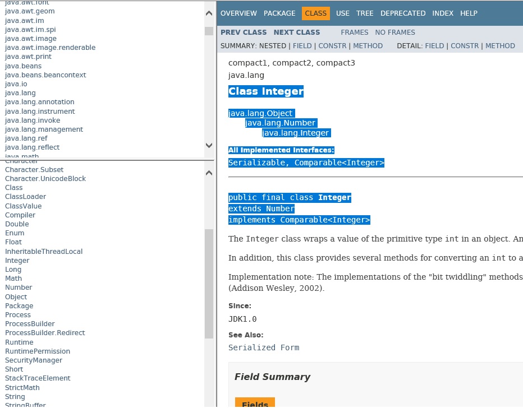
Task: Open ProcessBuilder.Redirect in class list
Action: 45,333
